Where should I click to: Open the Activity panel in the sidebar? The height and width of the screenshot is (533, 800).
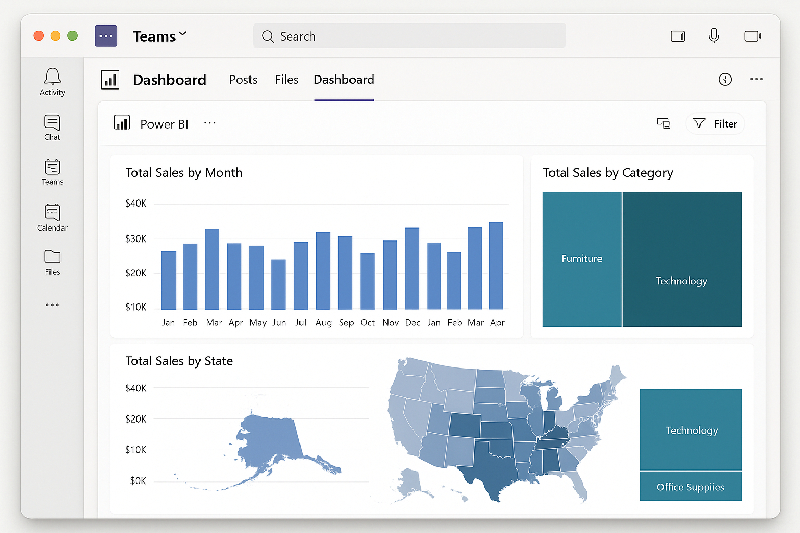(x=52, y=81)
